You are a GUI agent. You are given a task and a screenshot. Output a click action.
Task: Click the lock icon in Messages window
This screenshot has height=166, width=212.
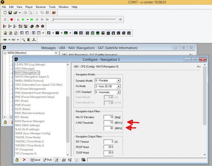click(x=5, y=123)
